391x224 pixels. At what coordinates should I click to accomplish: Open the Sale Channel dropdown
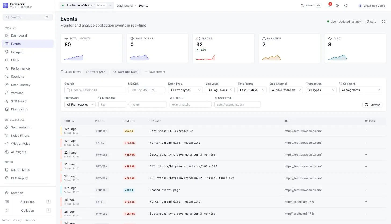pos(286,90)
